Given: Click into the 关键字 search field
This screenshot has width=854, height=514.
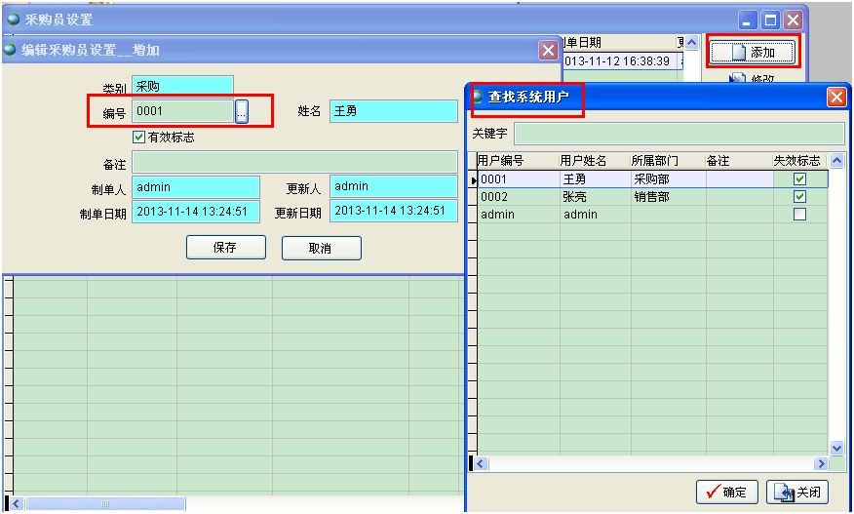Looking at the screenshot, I should [x=679, y=134].
